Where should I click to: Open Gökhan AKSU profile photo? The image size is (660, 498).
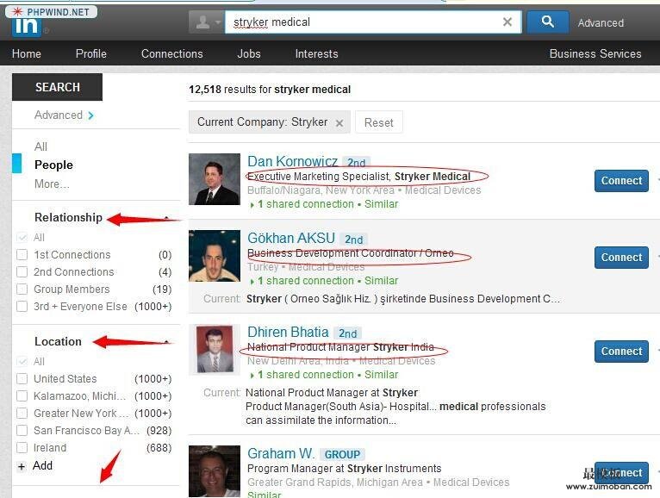pos(215,256)
